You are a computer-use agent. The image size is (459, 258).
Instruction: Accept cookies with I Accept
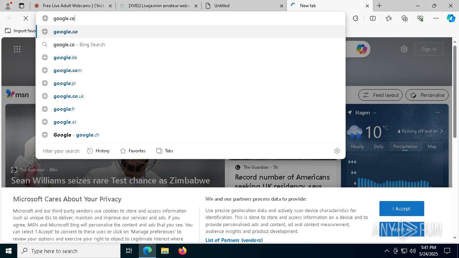(402, 209)
